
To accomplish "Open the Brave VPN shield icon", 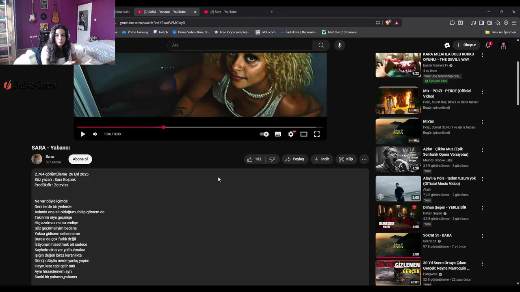I will [506, 23].
